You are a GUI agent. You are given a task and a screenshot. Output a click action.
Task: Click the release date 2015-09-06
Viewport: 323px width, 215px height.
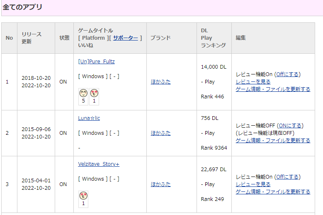[36, 129]
